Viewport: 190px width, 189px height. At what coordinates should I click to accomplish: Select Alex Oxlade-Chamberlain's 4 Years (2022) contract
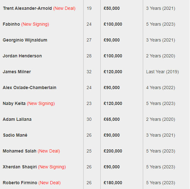[161, 88]
